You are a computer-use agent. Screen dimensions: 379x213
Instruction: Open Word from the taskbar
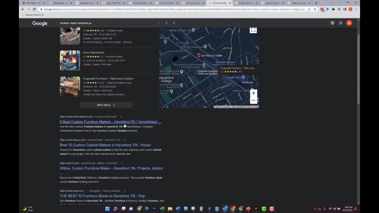click(x=178, y=209)
